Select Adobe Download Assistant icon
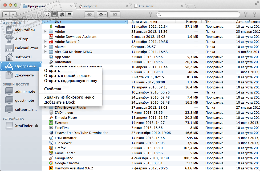Viewport: 260px width, 171px height. click(x=51, y=37)
